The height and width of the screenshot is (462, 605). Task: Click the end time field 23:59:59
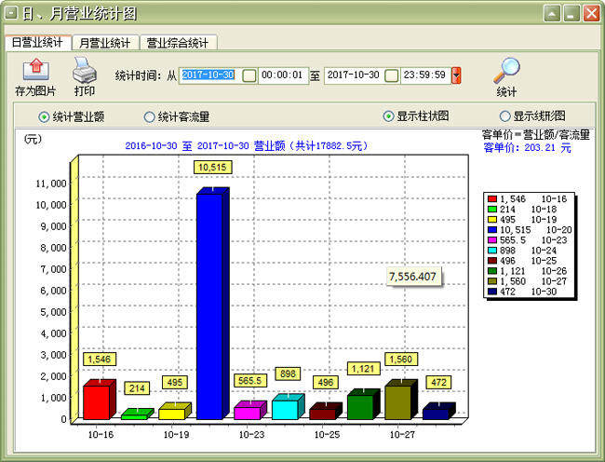(x=425, y=75)
